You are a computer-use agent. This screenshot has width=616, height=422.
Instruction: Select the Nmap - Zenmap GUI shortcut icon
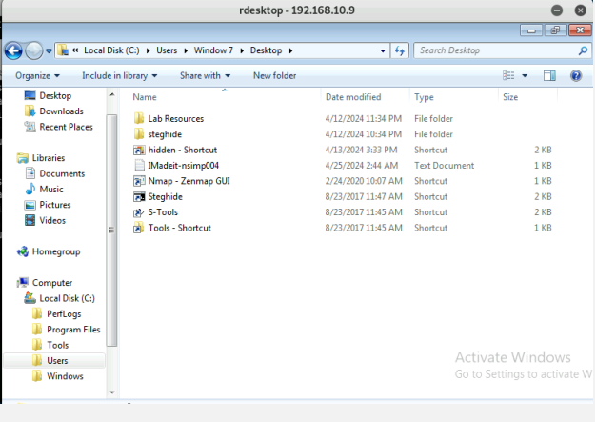coord(139,181)
